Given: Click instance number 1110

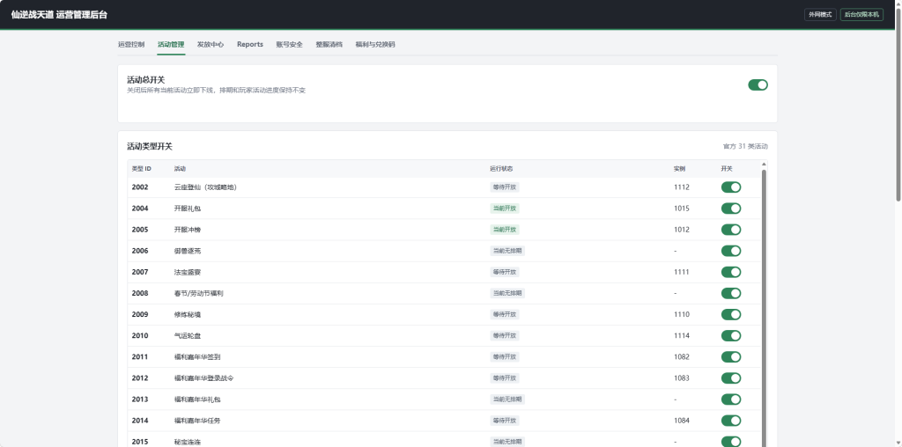Looking at the screenshot, I should (x=682, y=315).
